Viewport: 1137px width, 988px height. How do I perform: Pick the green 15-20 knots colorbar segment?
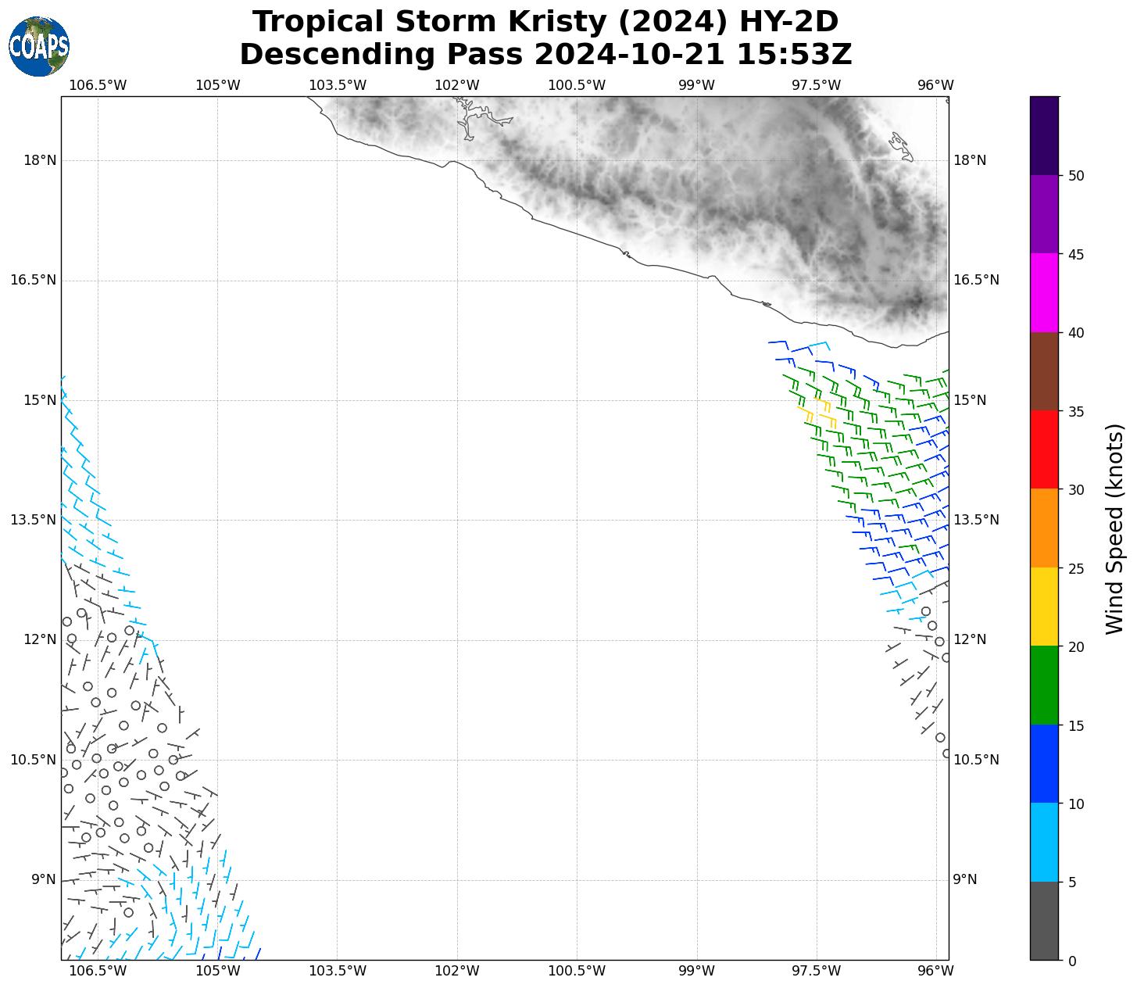pyautogui.click(x=1044, y=686)
